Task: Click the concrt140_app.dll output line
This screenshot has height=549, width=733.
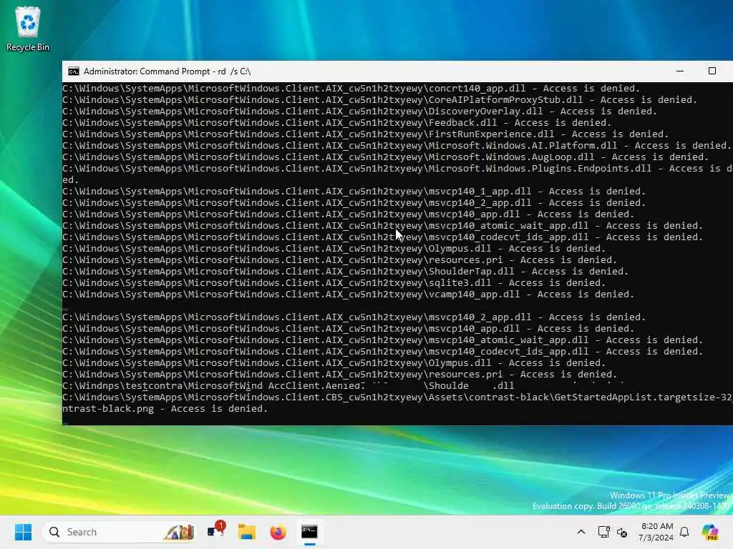Action: (351, 88)
